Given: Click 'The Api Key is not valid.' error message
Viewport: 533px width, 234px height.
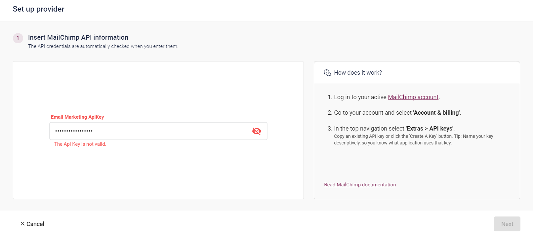Looking at the screenshot, I should pos(80,144).
